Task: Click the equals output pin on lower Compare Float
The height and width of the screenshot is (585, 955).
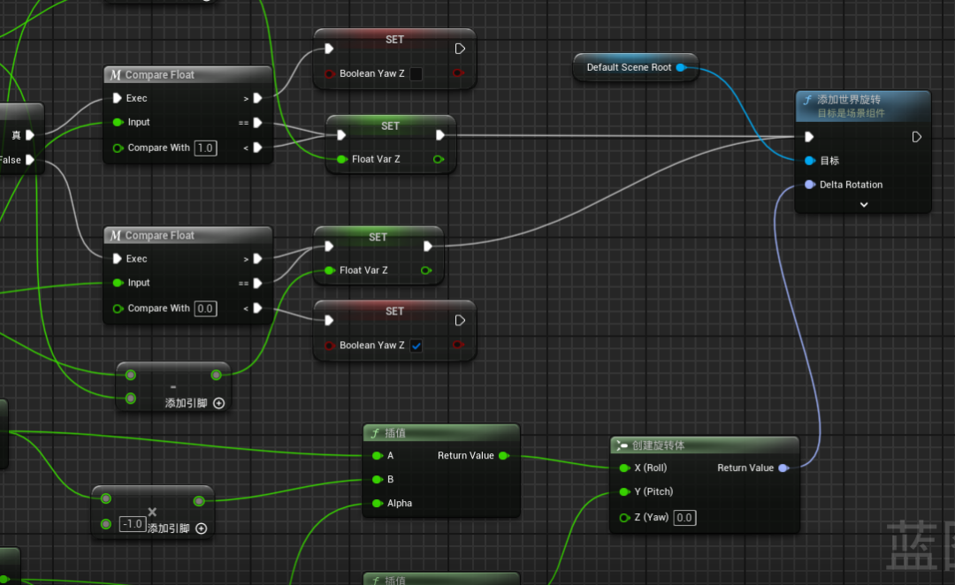Action: (257, 283)
